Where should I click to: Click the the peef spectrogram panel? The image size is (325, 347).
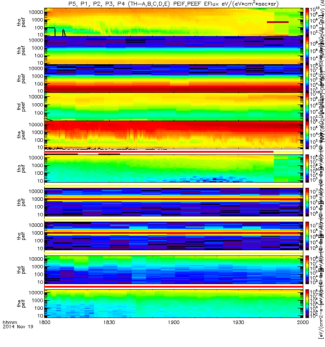coord(174,135)
